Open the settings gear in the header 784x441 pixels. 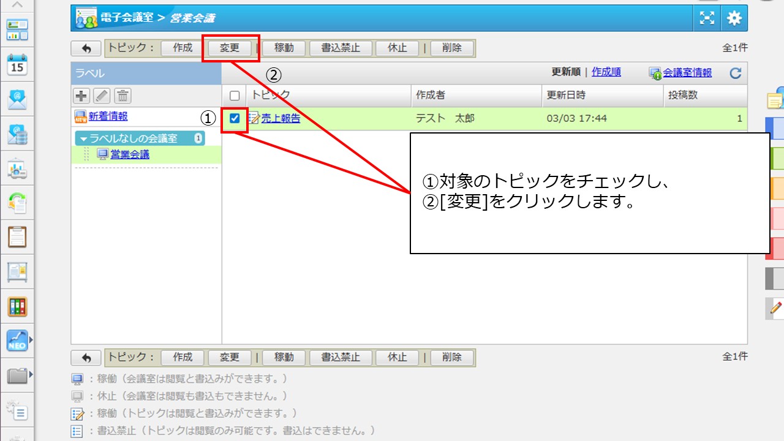click(734, 18)
